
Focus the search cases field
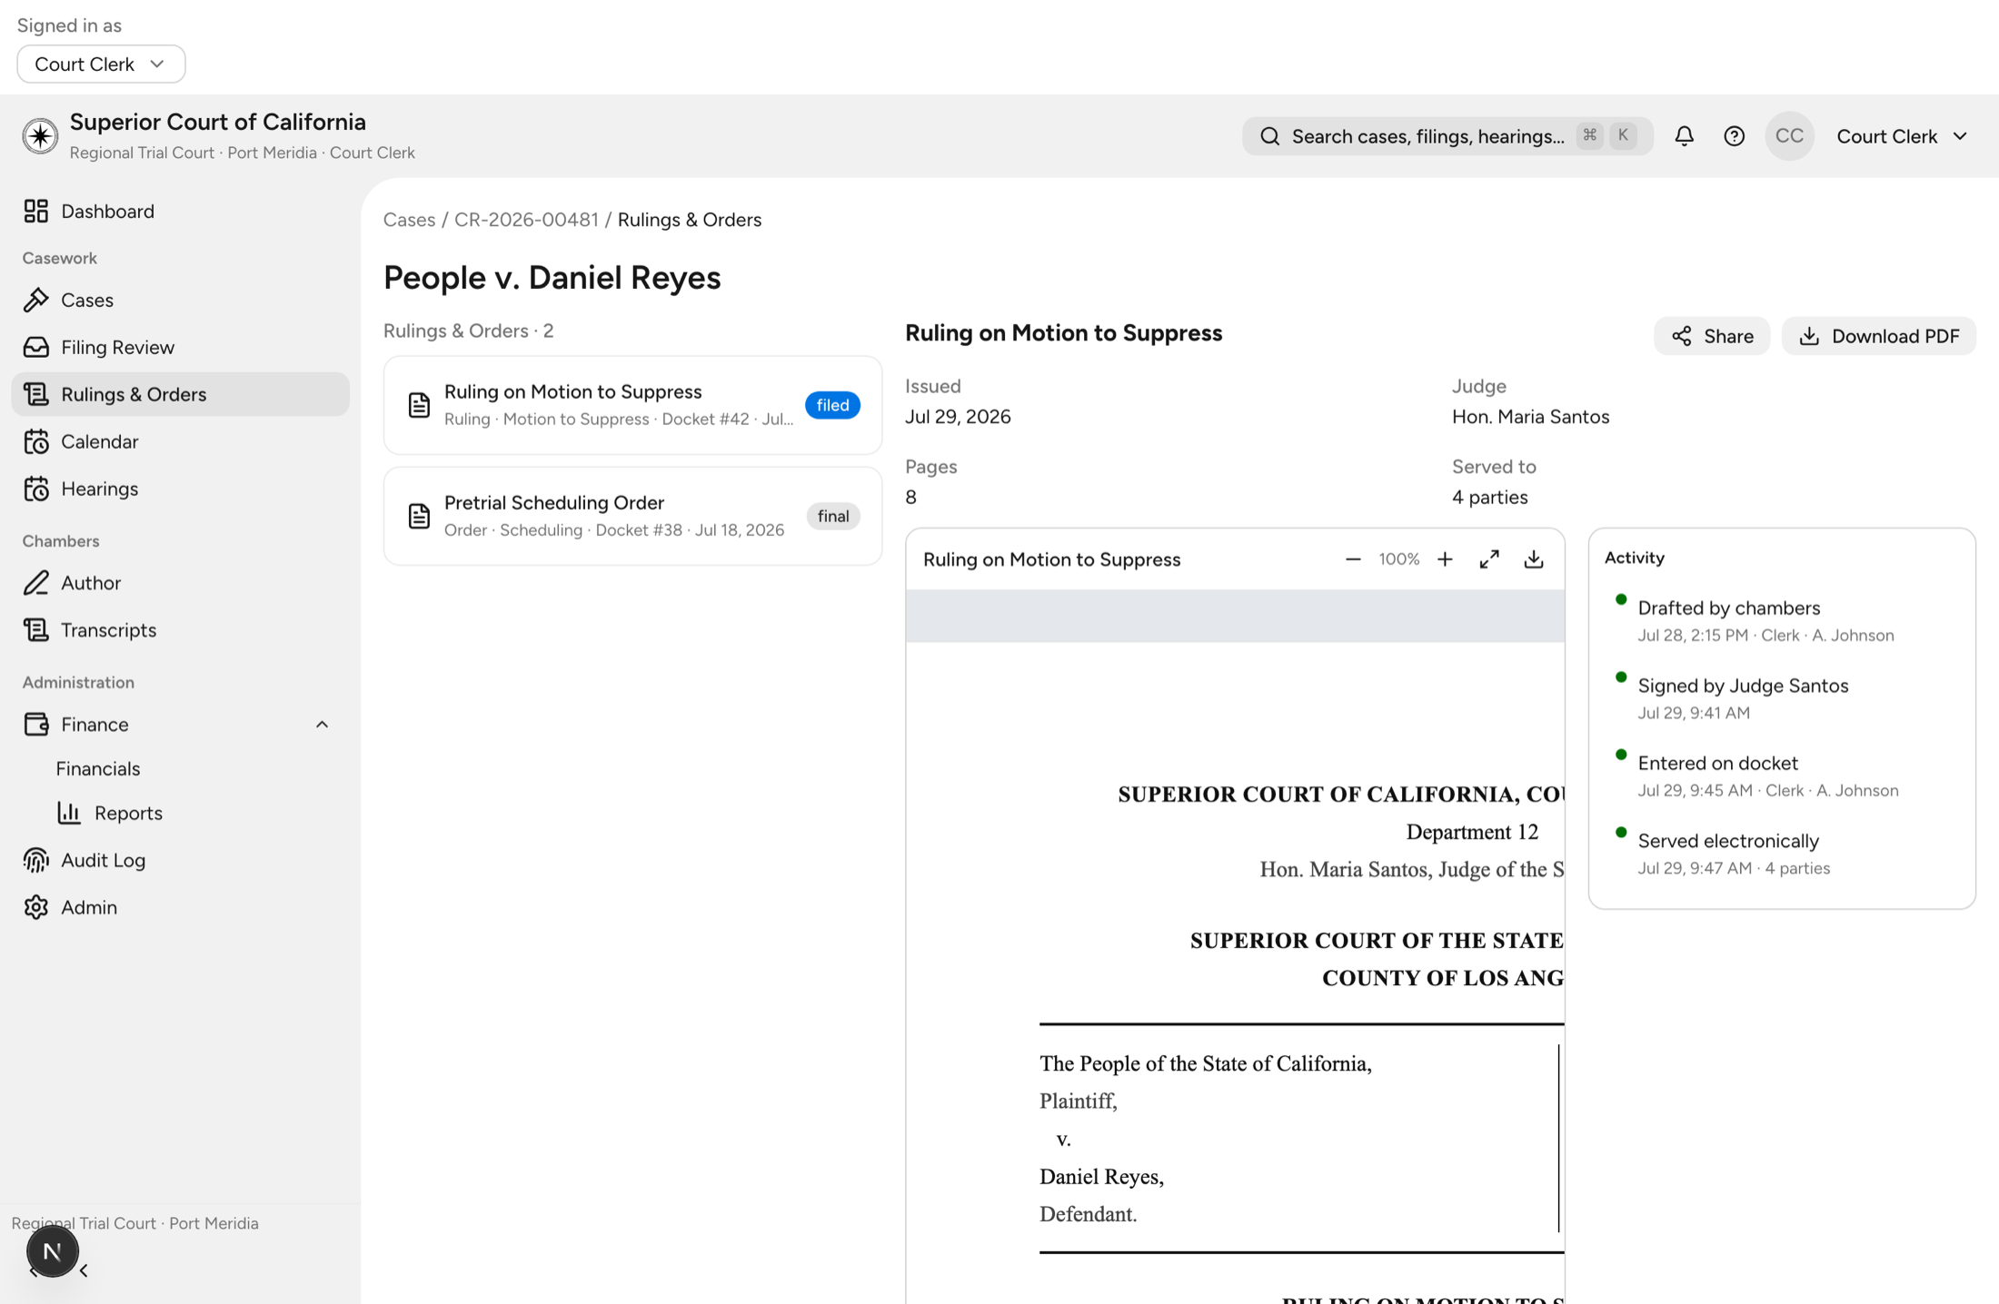click(x=1447, y=136)
